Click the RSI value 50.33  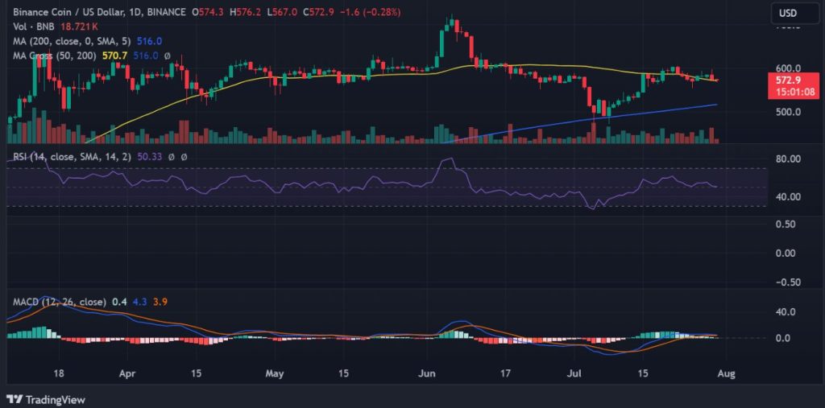point(148,157)
